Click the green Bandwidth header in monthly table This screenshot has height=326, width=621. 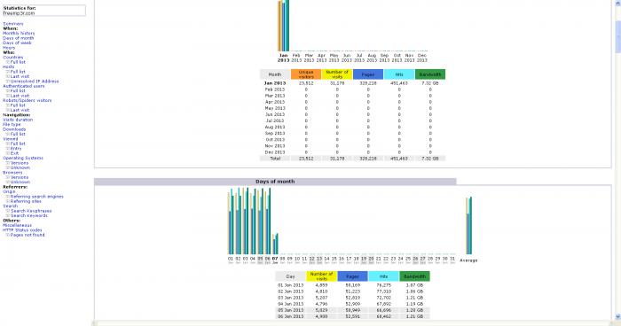(x=430, y=74)
